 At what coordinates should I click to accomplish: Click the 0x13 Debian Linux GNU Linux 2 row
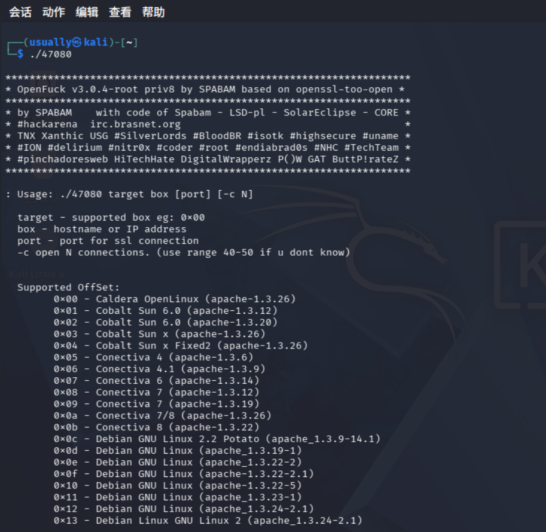[x=208, y=521]
